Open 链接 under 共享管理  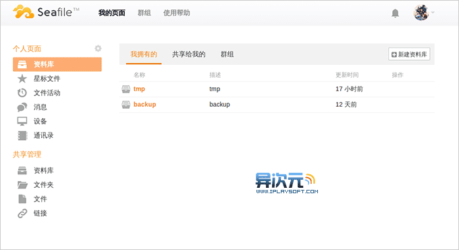(x=40, y=213)
